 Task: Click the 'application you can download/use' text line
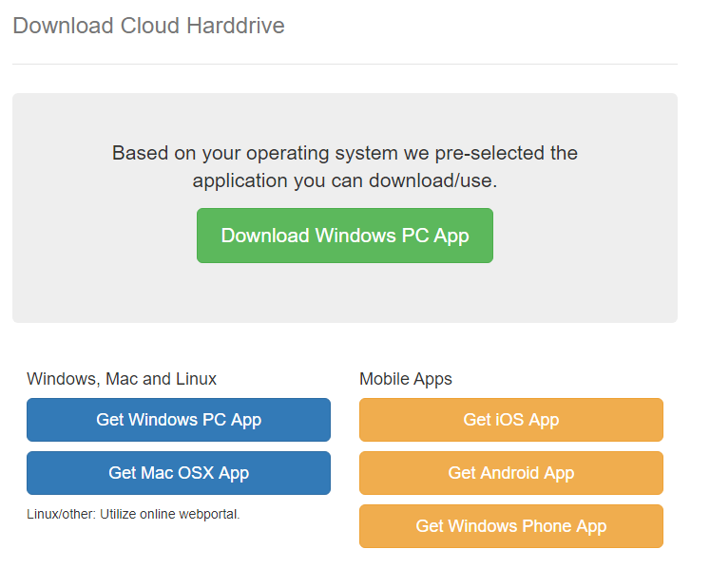pos(344,180)
